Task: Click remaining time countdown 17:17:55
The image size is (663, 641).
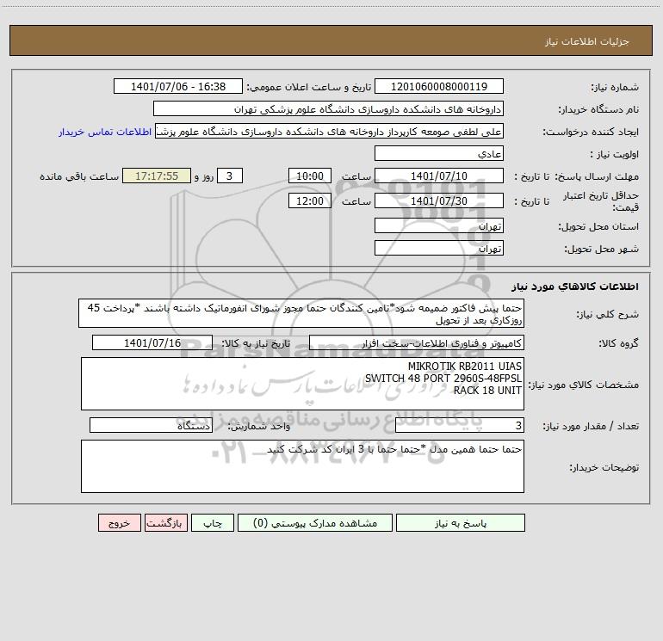Action: click(157, 176)
